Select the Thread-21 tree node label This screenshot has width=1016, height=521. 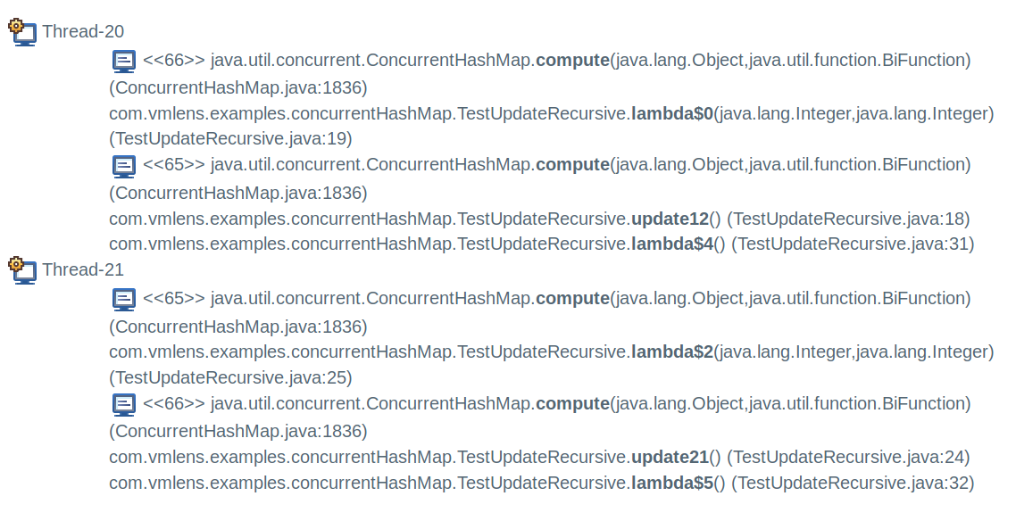(x=83, y=269)
